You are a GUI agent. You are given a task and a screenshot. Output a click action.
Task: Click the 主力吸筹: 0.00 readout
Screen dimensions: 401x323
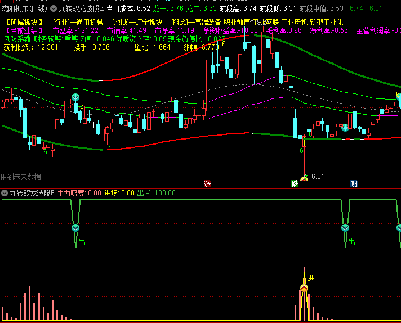tap(79, 193)
